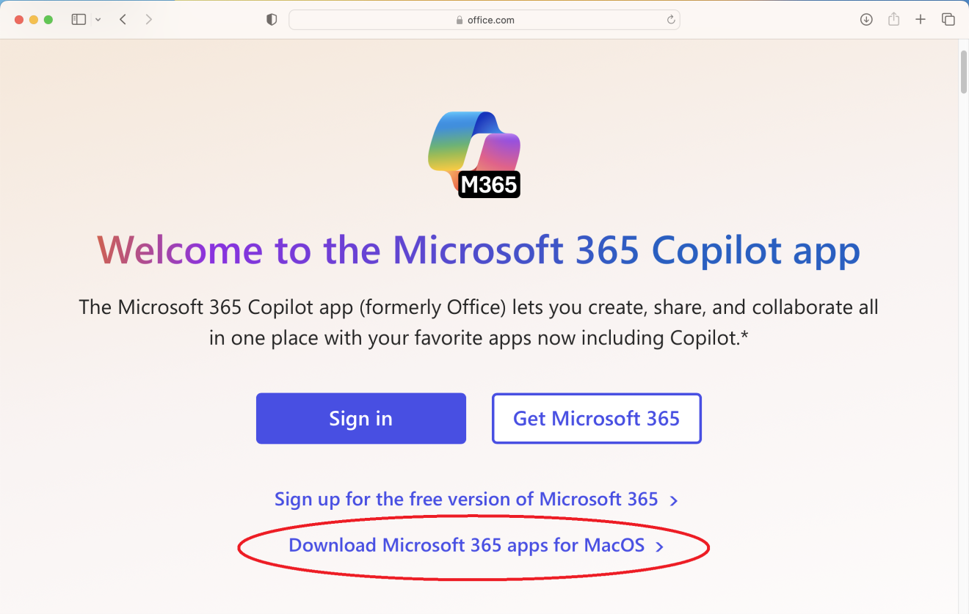Viewport: 969px width, 614px height.
Task: Go back with the back arrow
Action: coord(123,20)
